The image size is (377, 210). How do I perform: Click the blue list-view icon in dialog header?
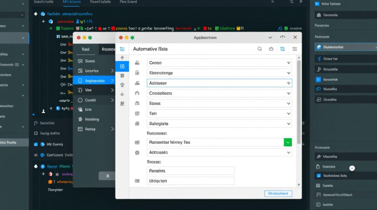(282, 49)
